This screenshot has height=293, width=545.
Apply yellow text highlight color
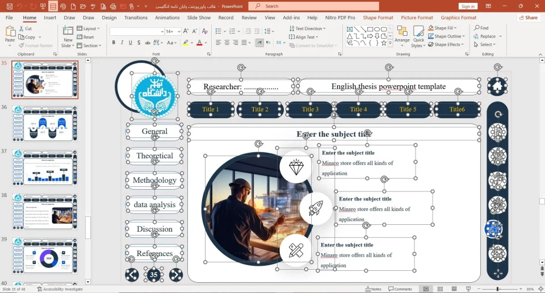pyautogui.click(x=186, y=43)
